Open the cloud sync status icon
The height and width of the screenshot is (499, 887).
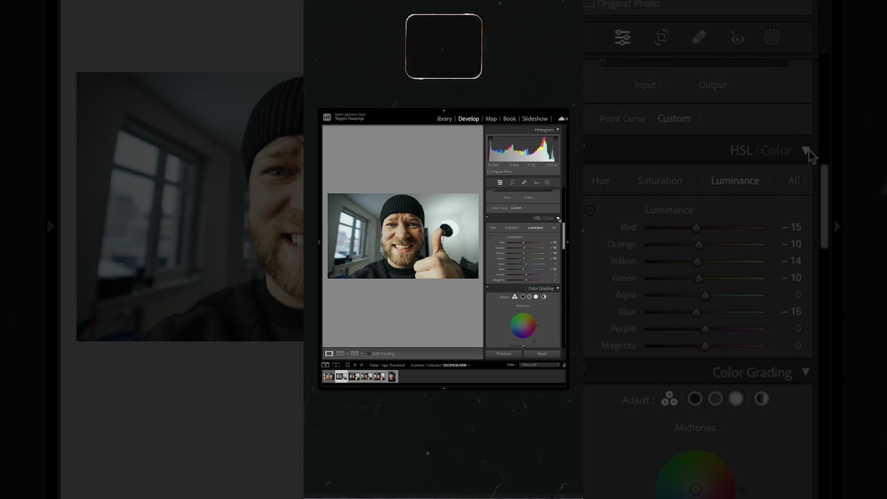click(562, 119)
